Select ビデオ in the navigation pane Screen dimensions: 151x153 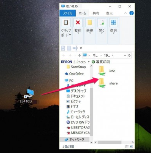tap(73, 106)
